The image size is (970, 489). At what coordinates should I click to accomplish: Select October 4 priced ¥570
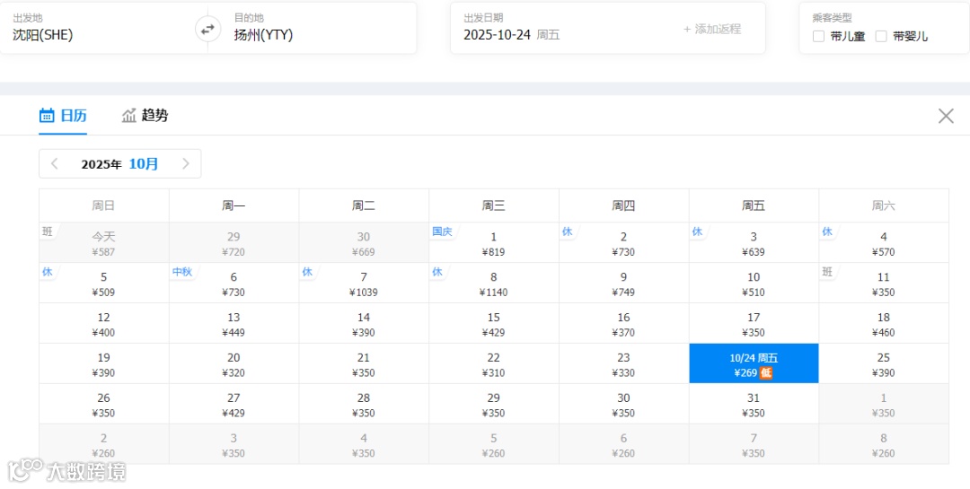(884, 243)
